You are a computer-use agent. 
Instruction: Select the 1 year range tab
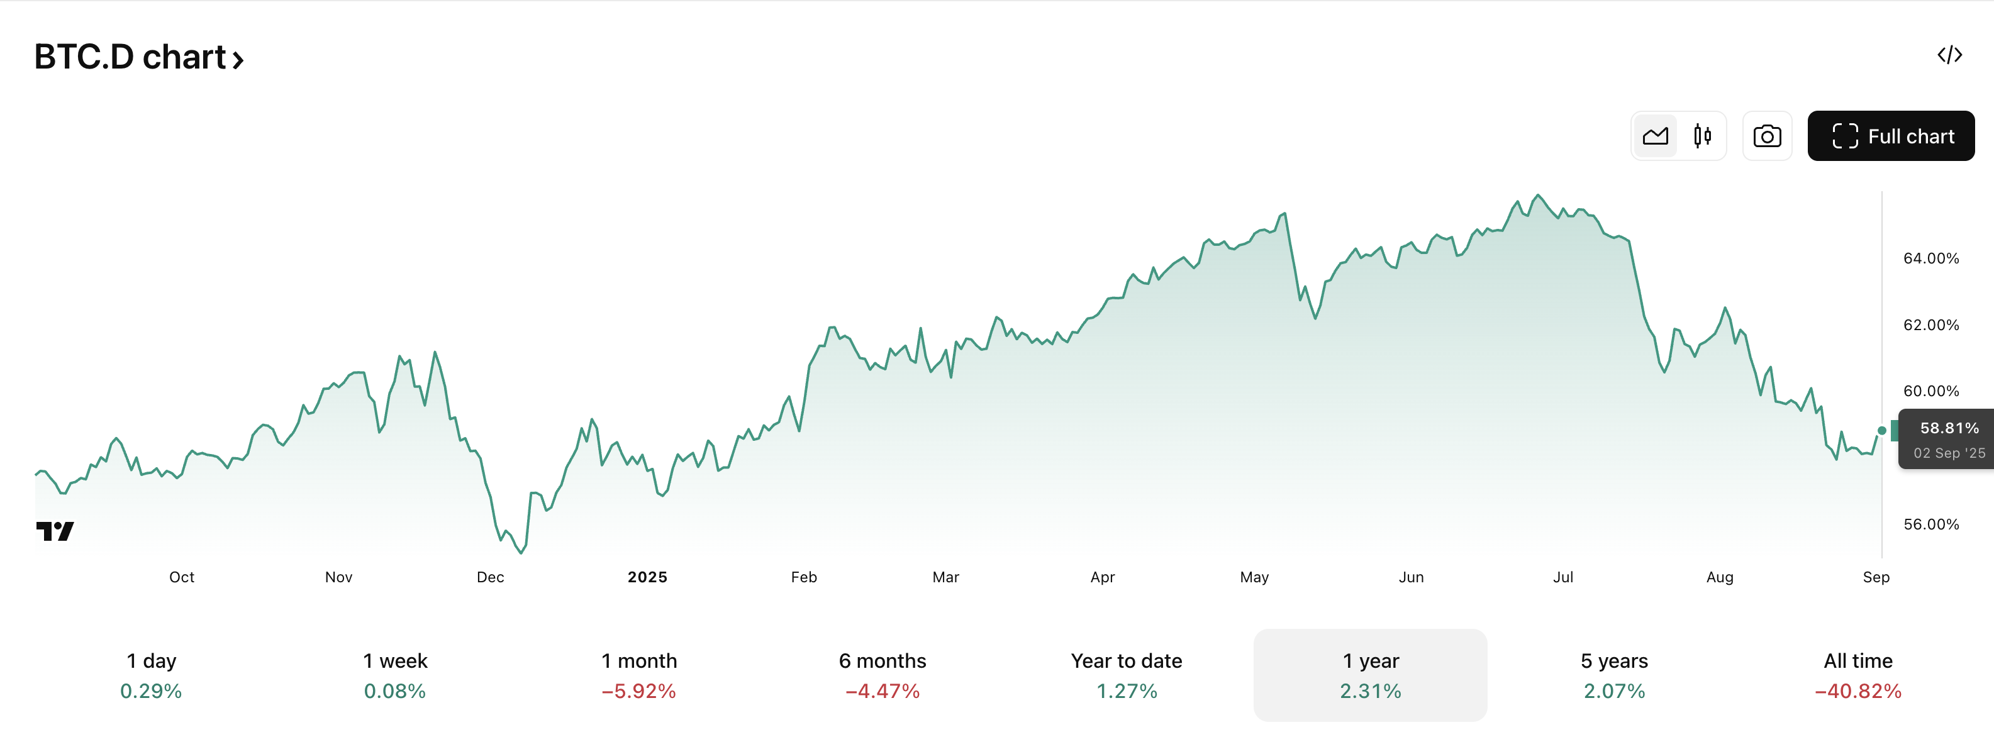click(x=1370, y=675)
